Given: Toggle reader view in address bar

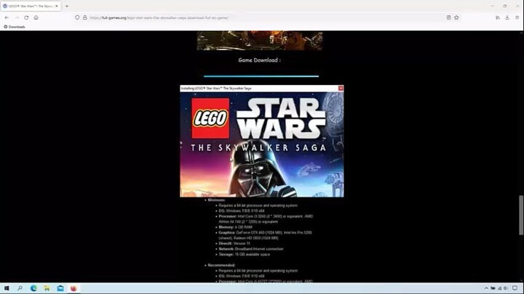Looking at the screenshot, I should 448,17.
